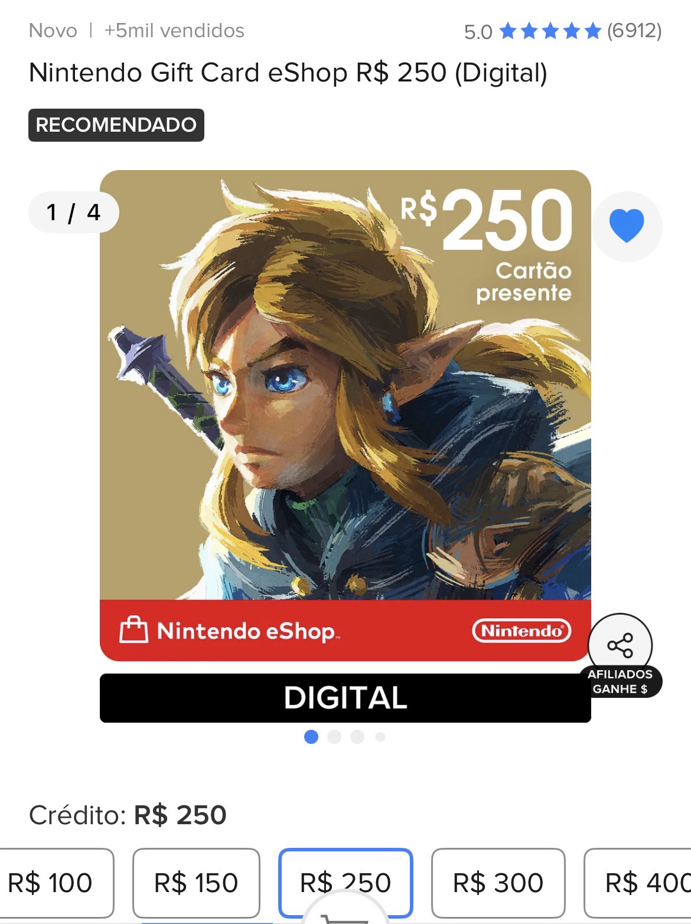The height and width of the screenshot is (924, 691).
Task: Tap the 1 / 4 image counter
Action: 74,212
